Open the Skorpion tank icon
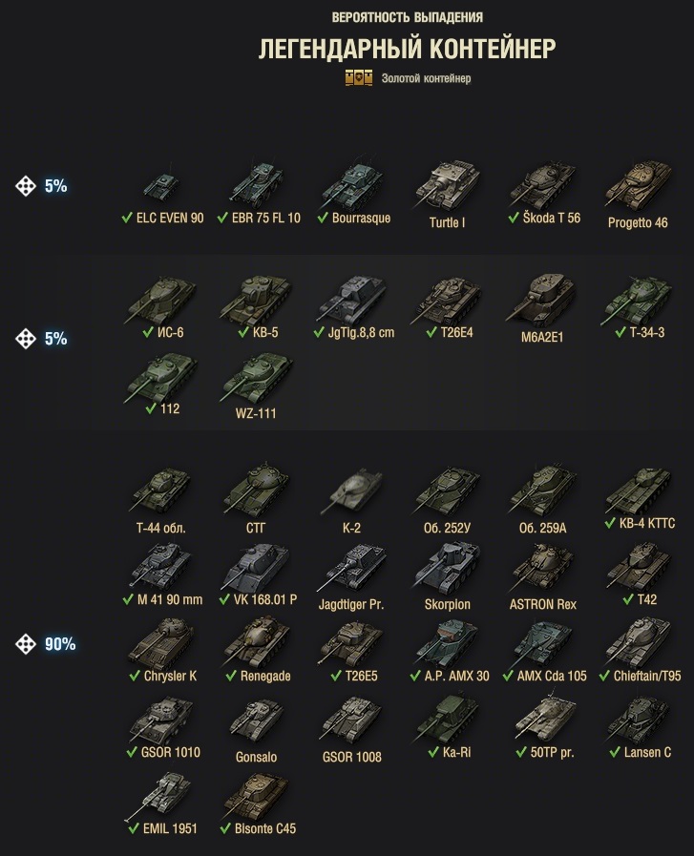 pos(447,568)
